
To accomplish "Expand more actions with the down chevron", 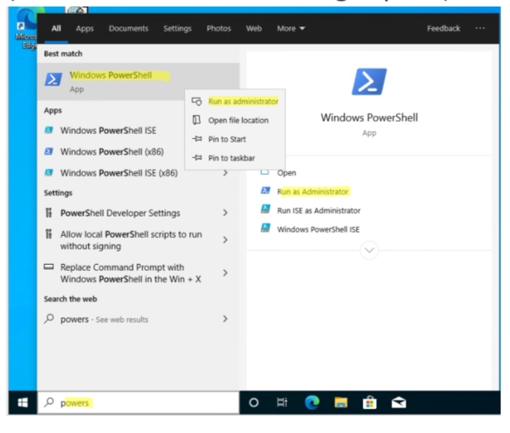I will point(369,250).
